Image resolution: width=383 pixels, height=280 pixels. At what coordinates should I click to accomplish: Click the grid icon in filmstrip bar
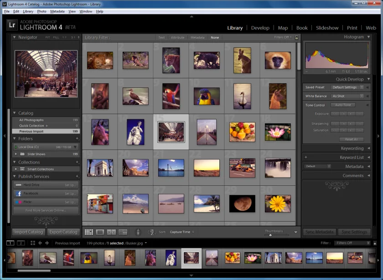[x=33, y=243]
